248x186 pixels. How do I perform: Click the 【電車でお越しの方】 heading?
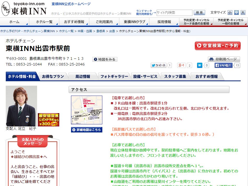point(128,98)
